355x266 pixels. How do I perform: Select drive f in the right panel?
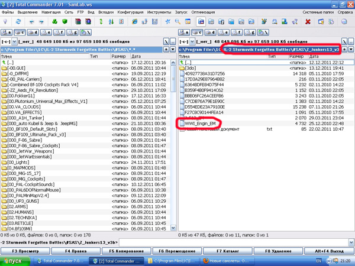pos(237,33)
